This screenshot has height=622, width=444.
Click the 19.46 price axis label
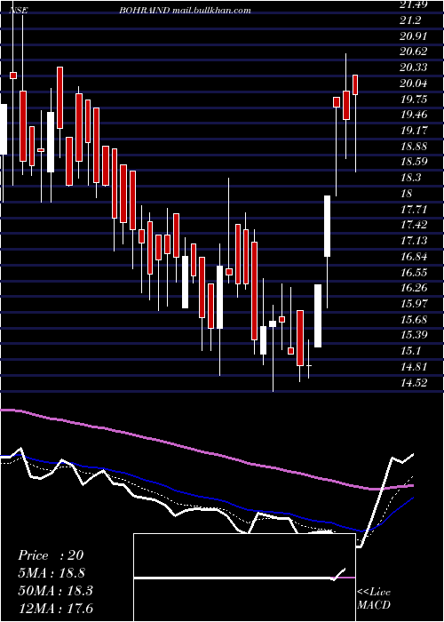413,115
